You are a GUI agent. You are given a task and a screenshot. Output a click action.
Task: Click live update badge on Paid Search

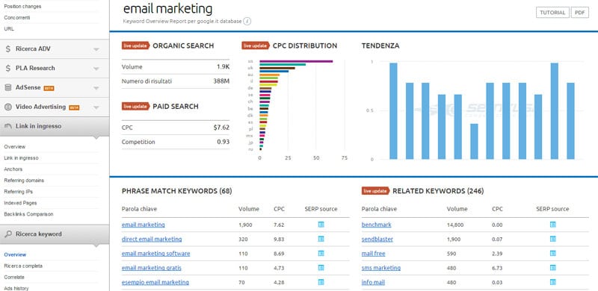point(136,107)
